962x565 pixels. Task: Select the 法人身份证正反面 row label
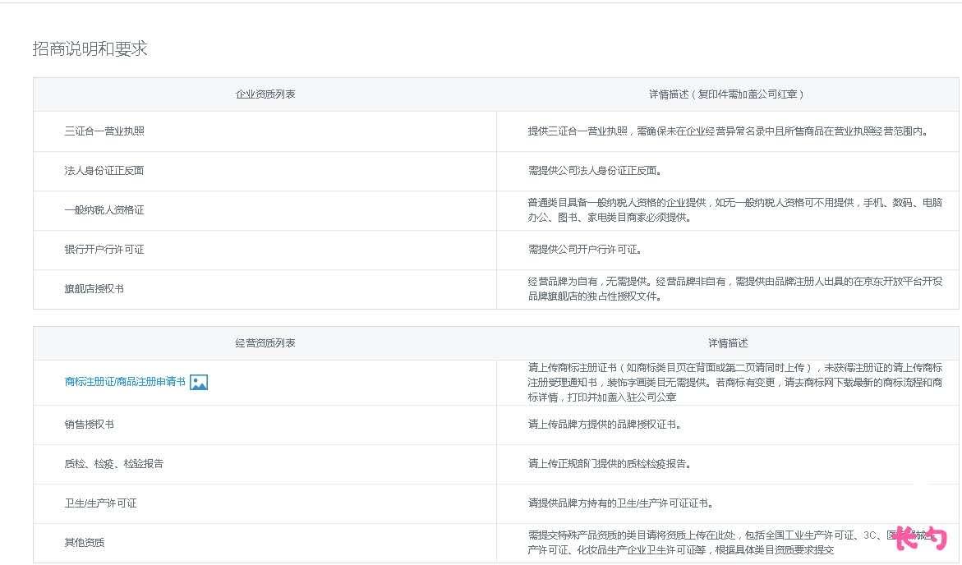tap(104, 171)
